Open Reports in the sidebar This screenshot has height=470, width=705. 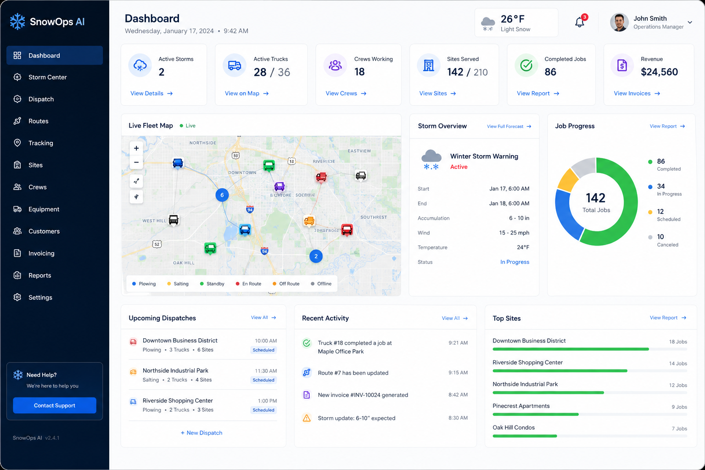[55, 275]
